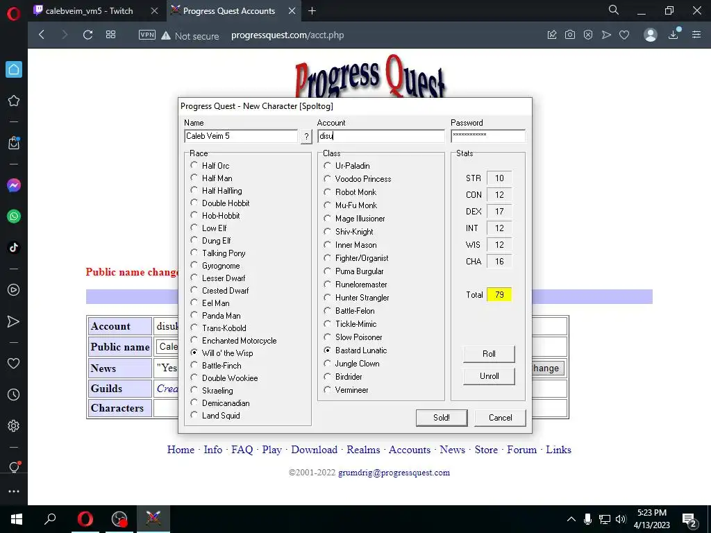
Task: Open ad blocker shield icon
Action: click(x=588, y=35)
